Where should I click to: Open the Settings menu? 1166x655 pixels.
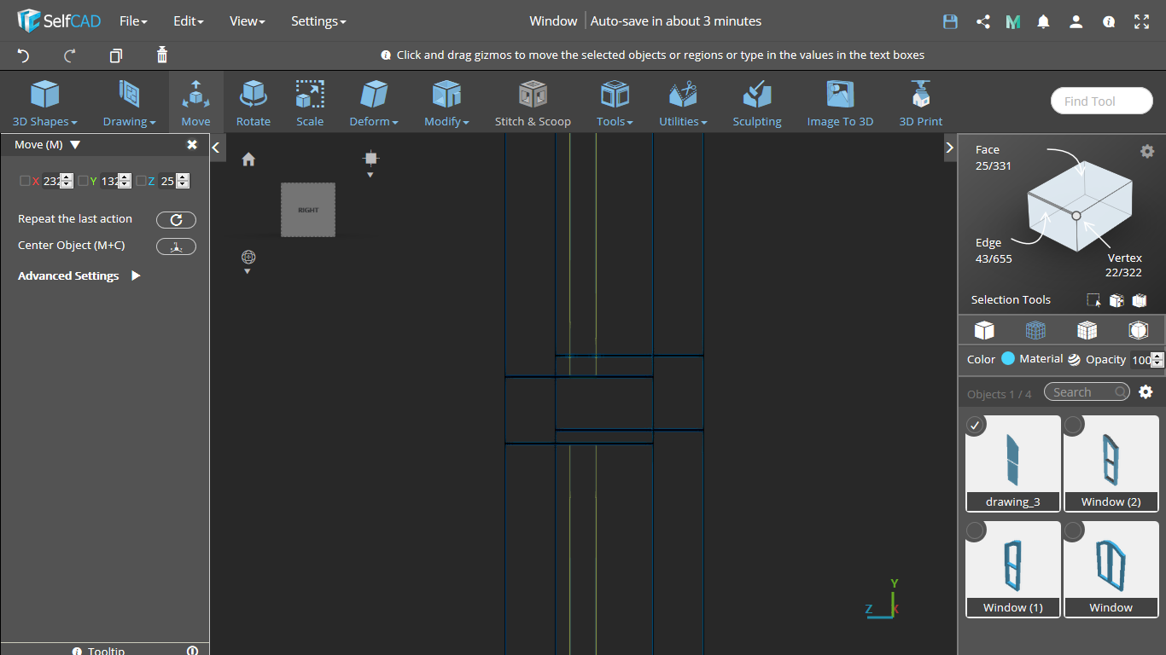(318, 21)
